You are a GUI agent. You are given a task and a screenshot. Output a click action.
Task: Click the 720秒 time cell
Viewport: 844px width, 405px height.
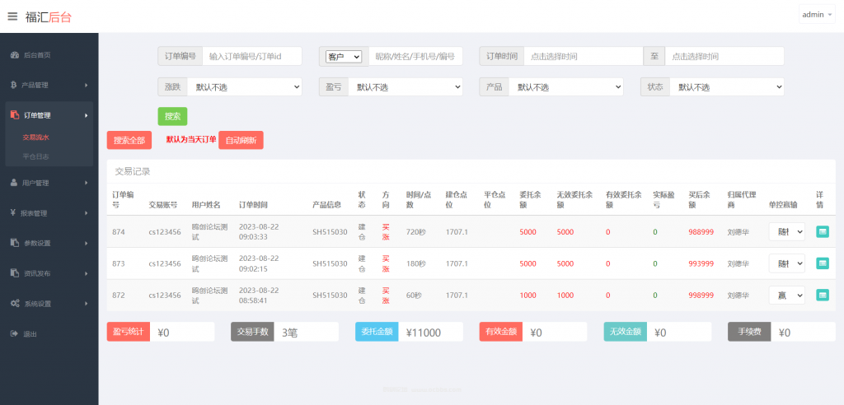416,232
